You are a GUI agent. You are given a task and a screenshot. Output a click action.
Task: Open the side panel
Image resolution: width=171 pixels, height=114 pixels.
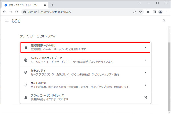[x=154, y=12]
